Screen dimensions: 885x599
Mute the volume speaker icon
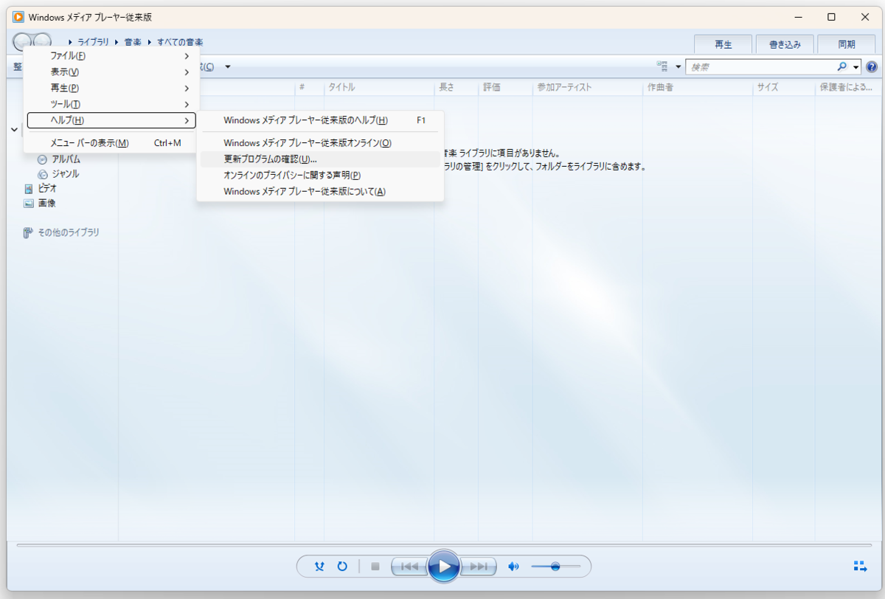(514, 567)
